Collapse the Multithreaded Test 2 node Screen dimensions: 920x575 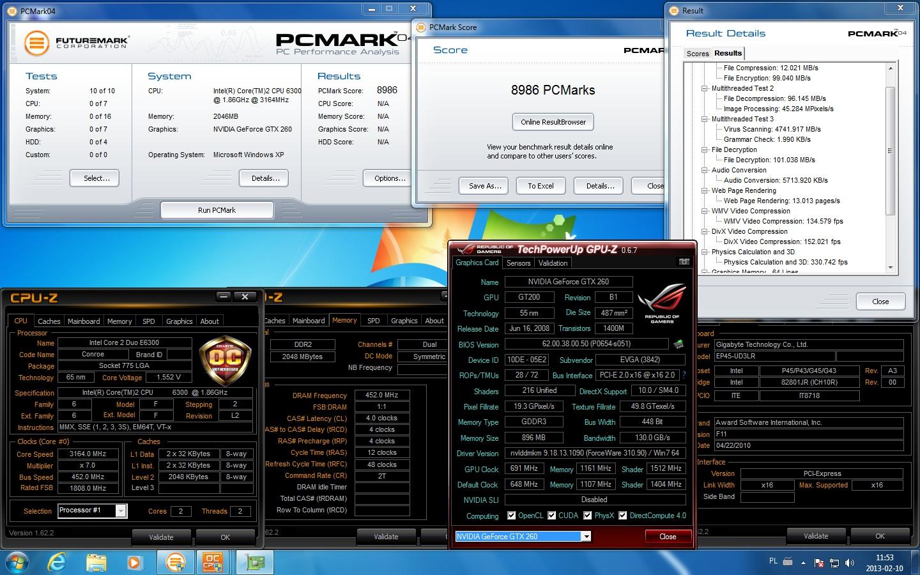coord(704,88)
